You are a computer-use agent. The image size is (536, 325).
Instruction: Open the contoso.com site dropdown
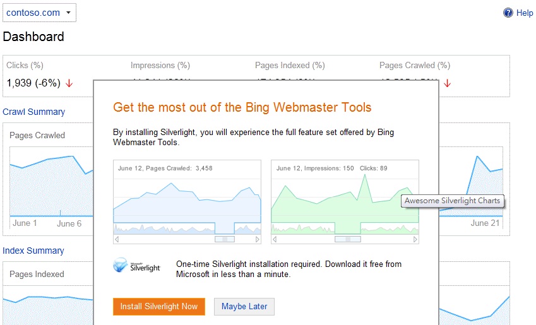[39, 13]
